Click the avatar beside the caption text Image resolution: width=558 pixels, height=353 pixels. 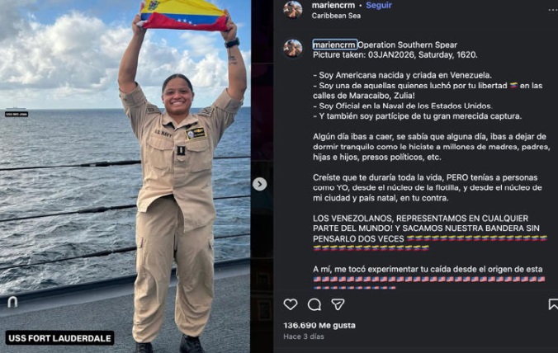coord(293,49)
